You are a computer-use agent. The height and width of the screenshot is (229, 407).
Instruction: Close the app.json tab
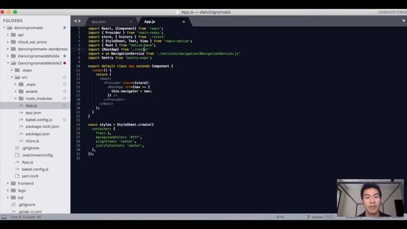131,22
